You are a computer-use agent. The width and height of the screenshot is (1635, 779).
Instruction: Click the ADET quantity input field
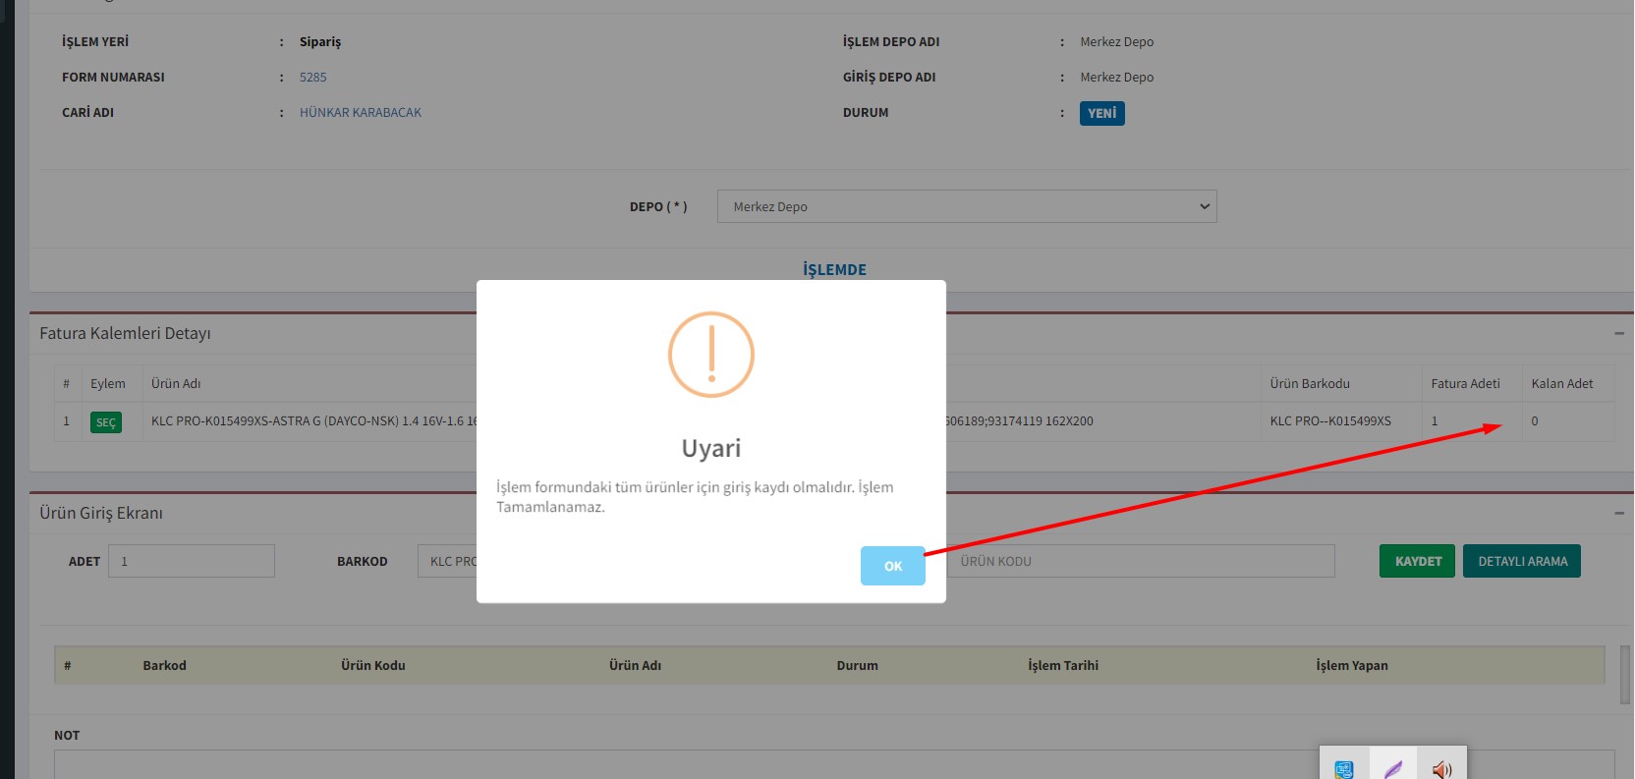pyautogui.click(x=191, y=561)
